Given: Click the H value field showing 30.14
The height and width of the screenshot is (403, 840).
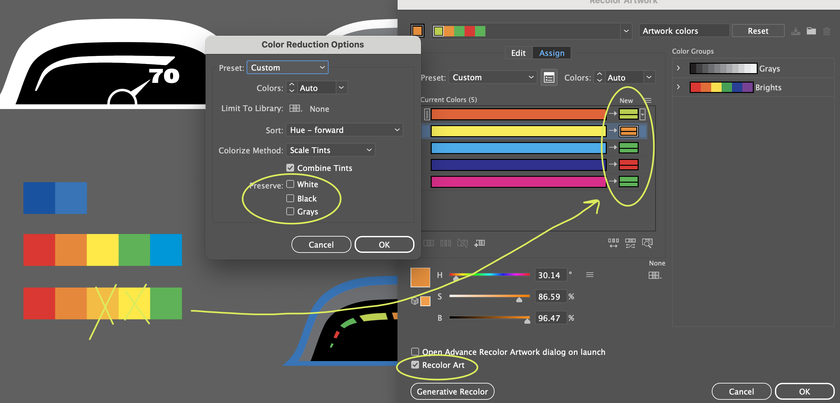Looking at the screenshot, I should pos(551,275).
